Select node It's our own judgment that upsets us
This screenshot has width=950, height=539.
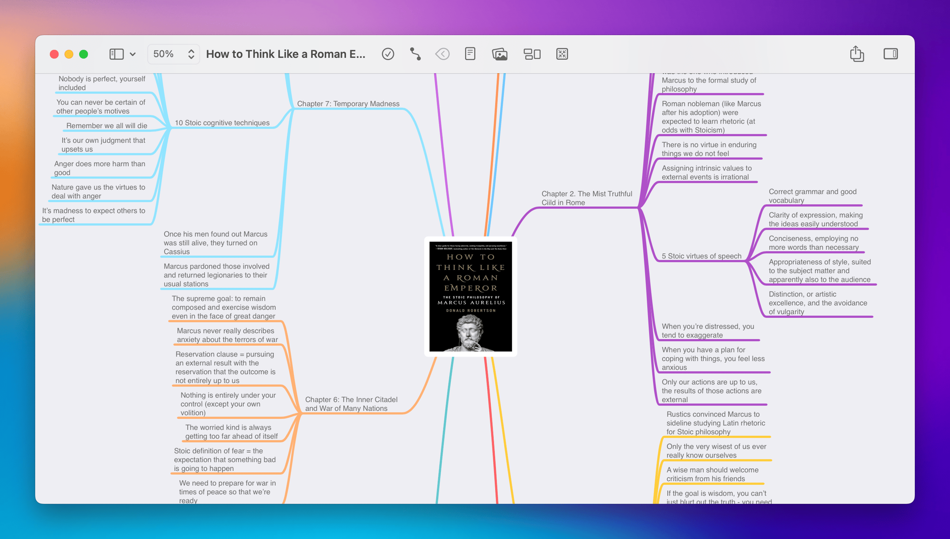(x=103, y=144)
